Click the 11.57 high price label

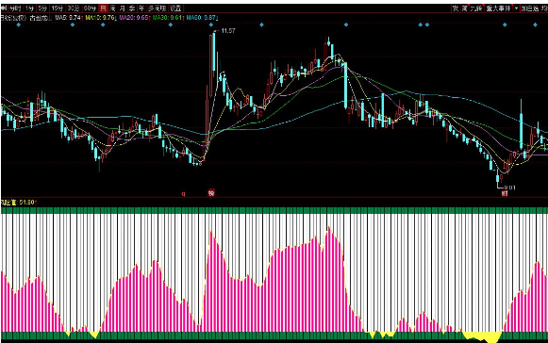click(228, 31)
